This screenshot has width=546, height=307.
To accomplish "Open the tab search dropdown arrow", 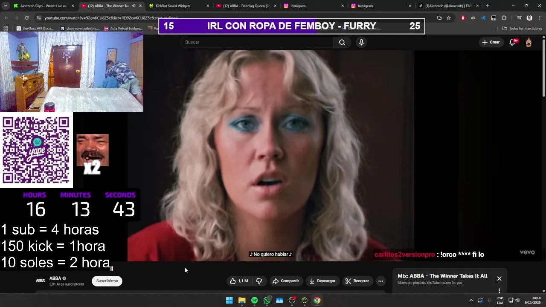I will (6, 6).
